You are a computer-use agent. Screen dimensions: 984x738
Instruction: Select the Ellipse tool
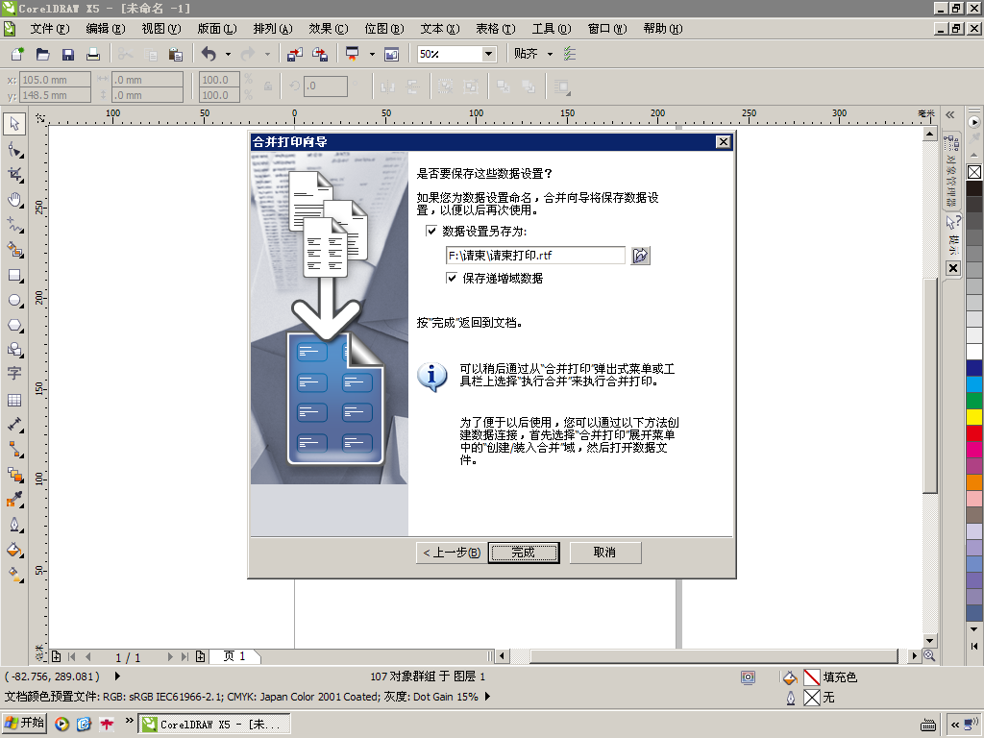14,301
